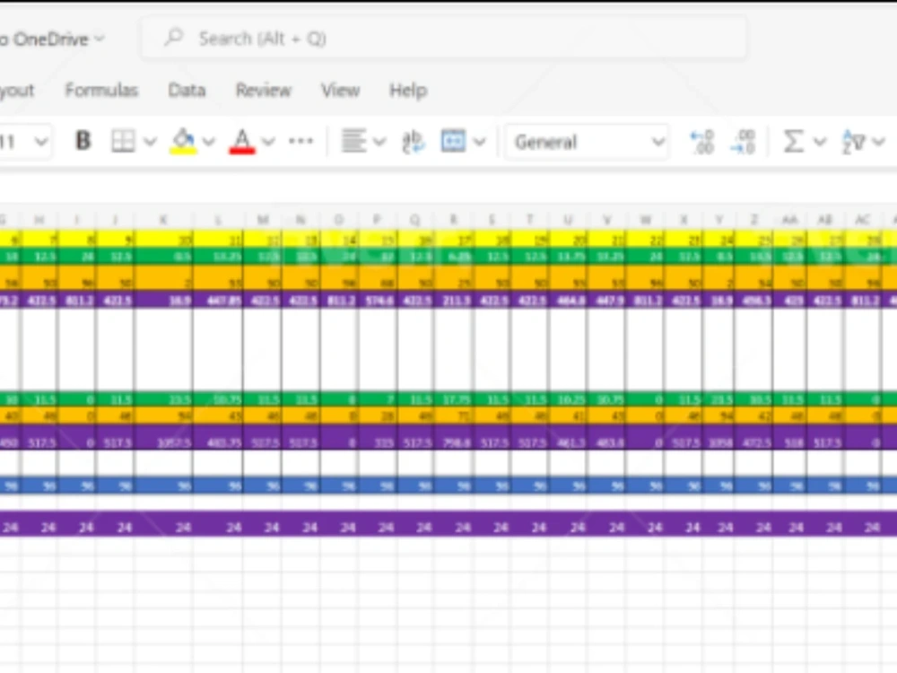Image resolution: width=897 pixels, height=673 pixels.
Task: Expand the fill color palette arrow
Action: 209,141
